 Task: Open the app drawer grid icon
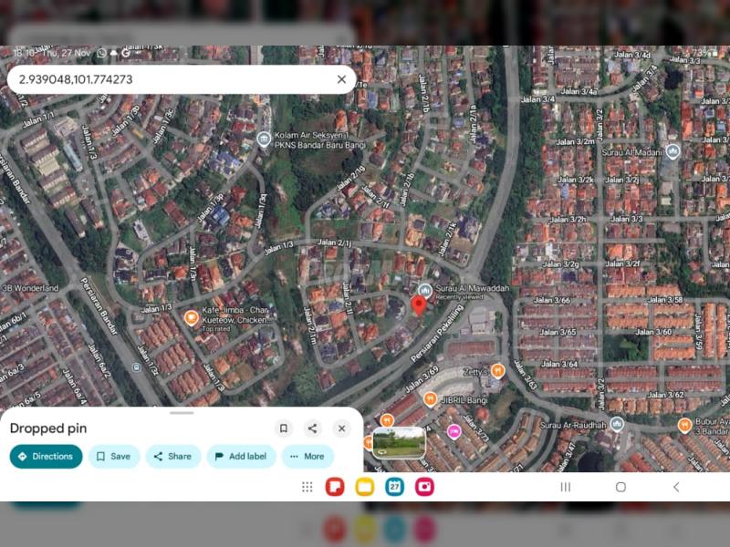click(x=308, y=487)
